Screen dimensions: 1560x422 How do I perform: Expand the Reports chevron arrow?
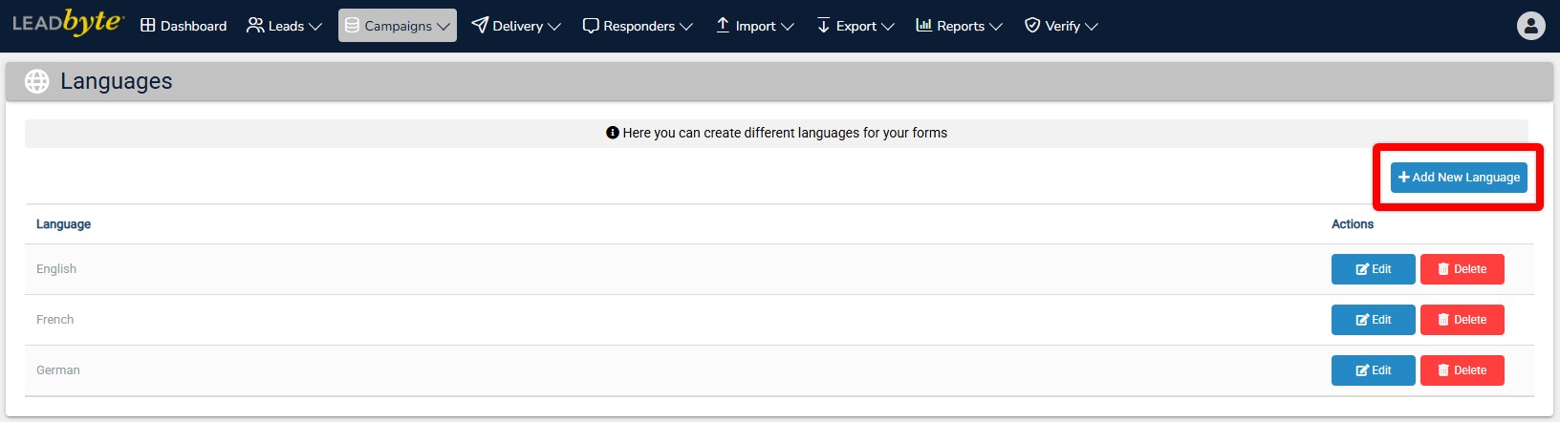pos(996,27)
